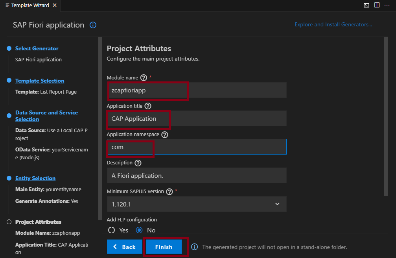
Task: Open the Minimum SAPUI5 version help icon
Action: 169,192
